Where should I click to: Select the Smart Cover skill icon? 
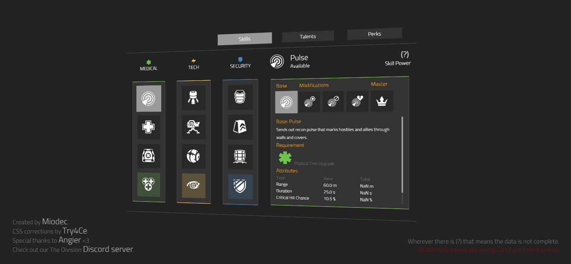pos(240,127)
